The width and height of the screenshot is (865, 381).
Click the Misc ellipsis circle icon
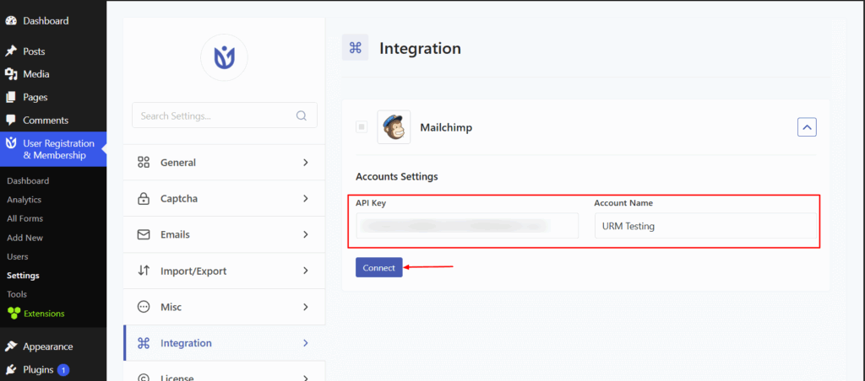[144, 307]
